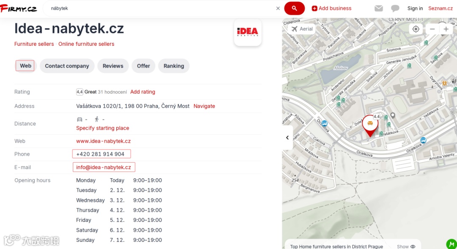
Task: Click the Aloisov pond label on map
Action: (x=341, y=68)
